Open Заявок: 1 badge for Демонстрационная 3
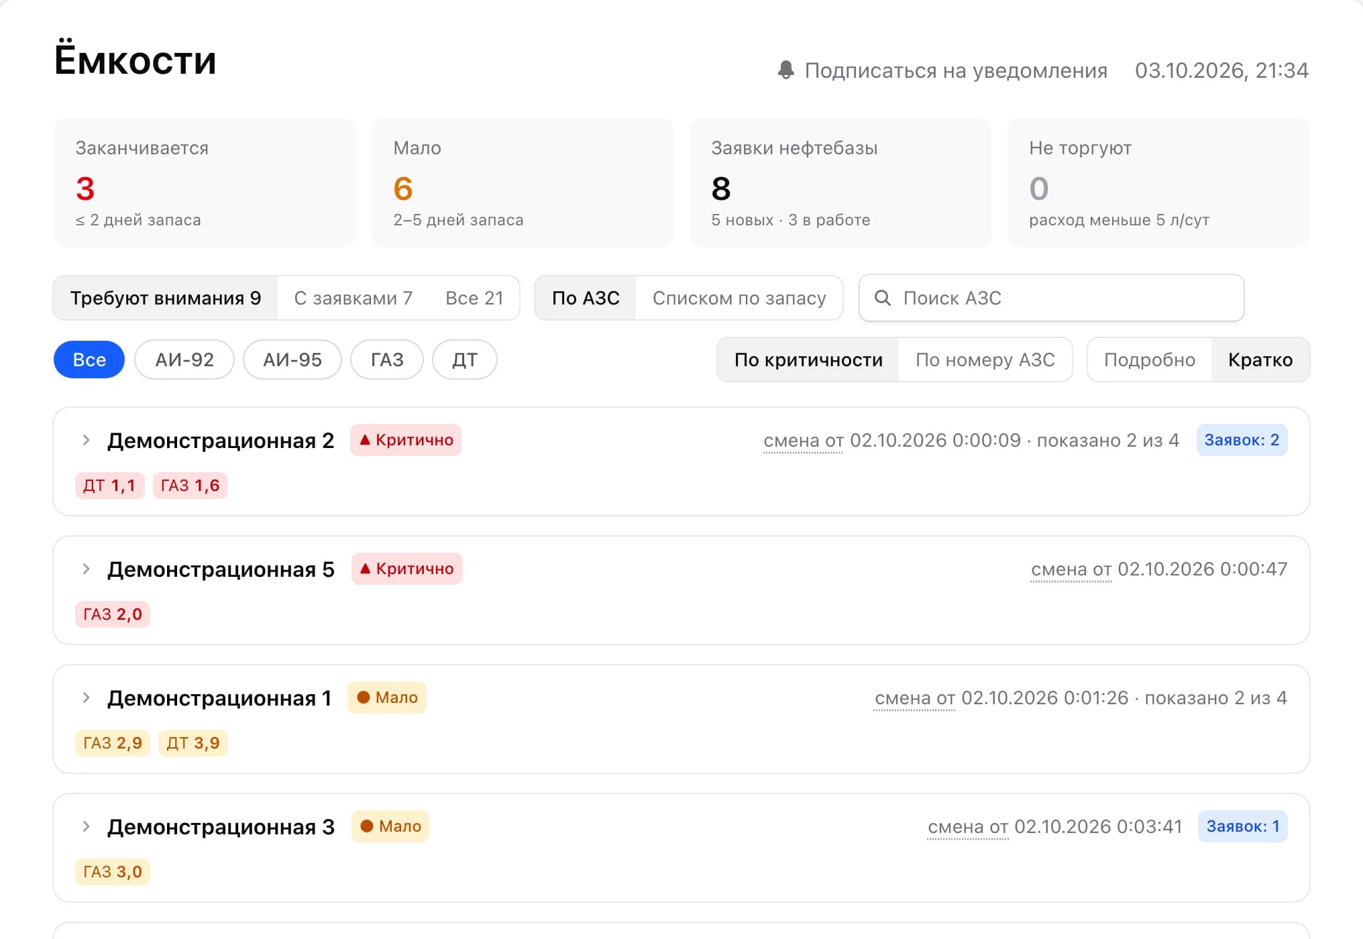 click(x=1243, y=826)
